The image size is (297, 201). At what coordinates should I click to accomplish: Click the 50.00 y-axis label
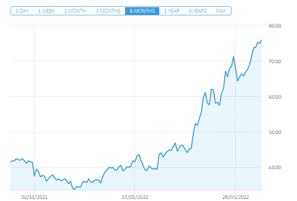click(275, 132)
